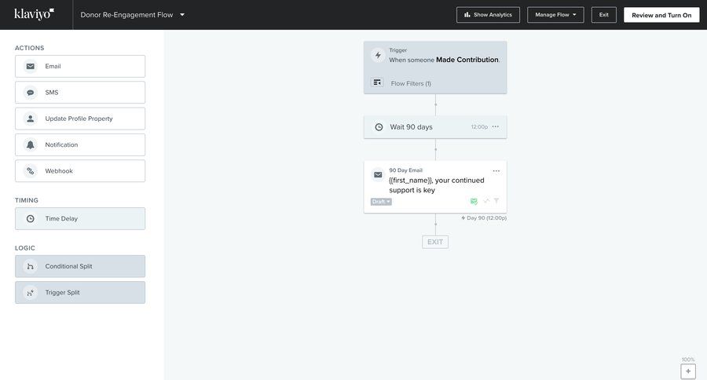
Task: Click the SMS speech bubble icon
Action: tap(30, 93)
